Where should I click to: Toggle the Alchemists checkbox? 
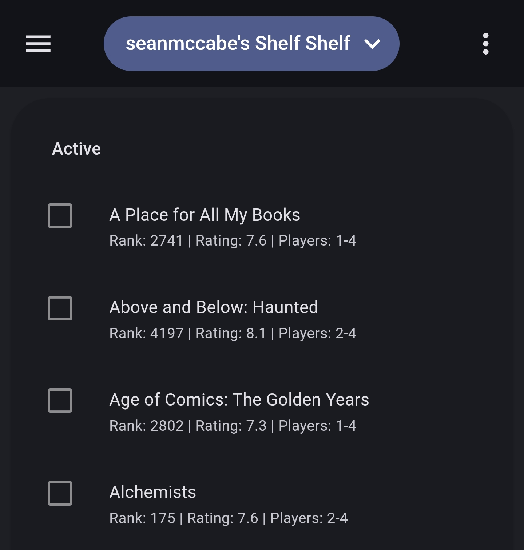tap(60, 493)
